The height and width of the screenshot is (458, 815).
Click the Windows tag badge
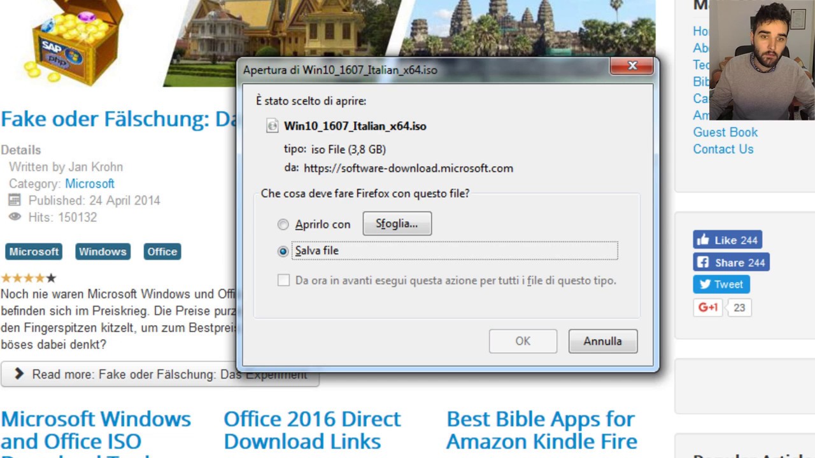tap(103, 252)
